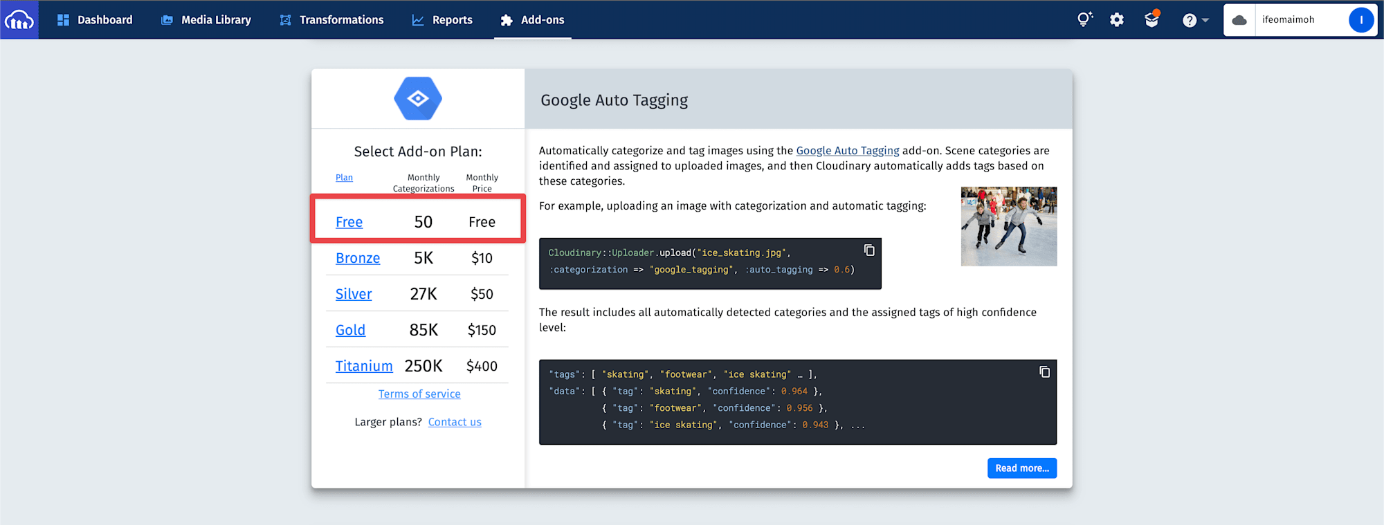
Task: Follow the Contact us link
Action: pos(455,422)
